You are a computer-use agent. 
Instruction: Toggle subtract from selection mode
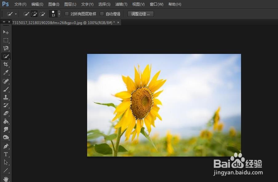click(x=43, y=14)
